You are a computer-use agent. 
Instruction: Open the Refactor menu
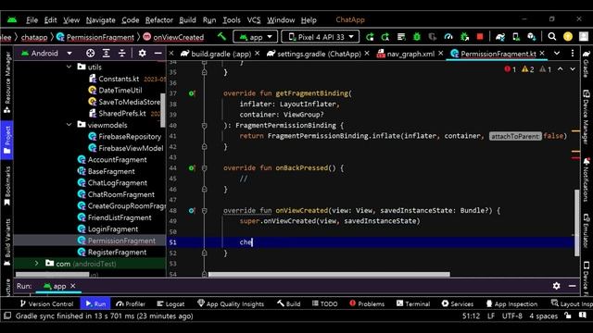point(158,20)
